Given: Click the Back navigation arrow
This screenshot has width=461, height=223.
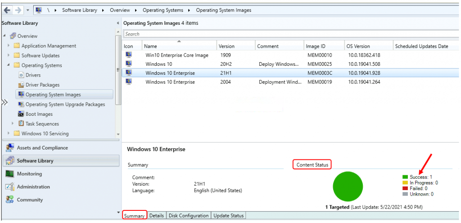Looking at the screenshot, I should 7,10.
